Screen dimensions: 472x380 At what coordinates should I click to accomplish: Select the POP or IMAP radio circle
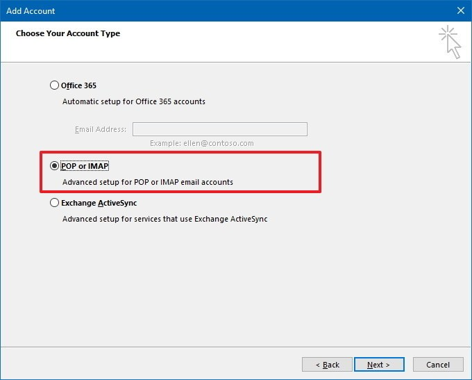tap(54, 166)
